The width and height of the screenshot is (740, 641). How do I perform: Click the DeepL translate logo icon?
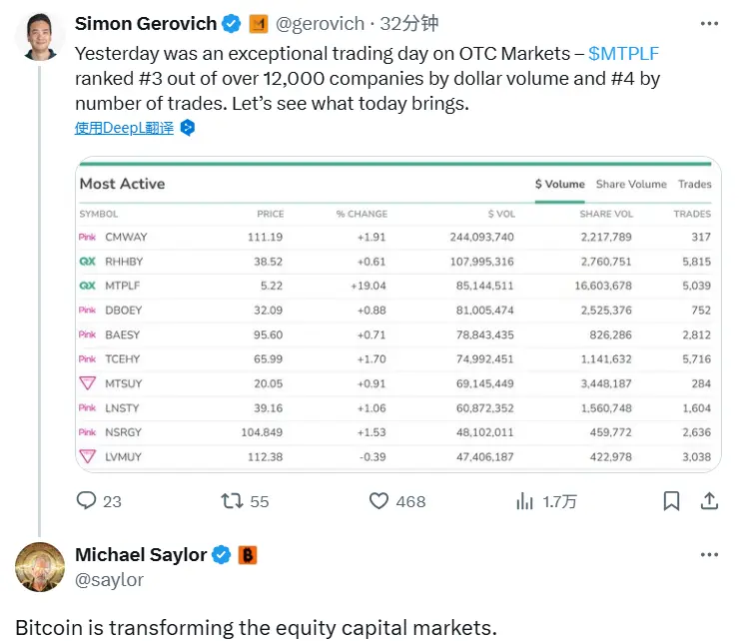[187, 128]
